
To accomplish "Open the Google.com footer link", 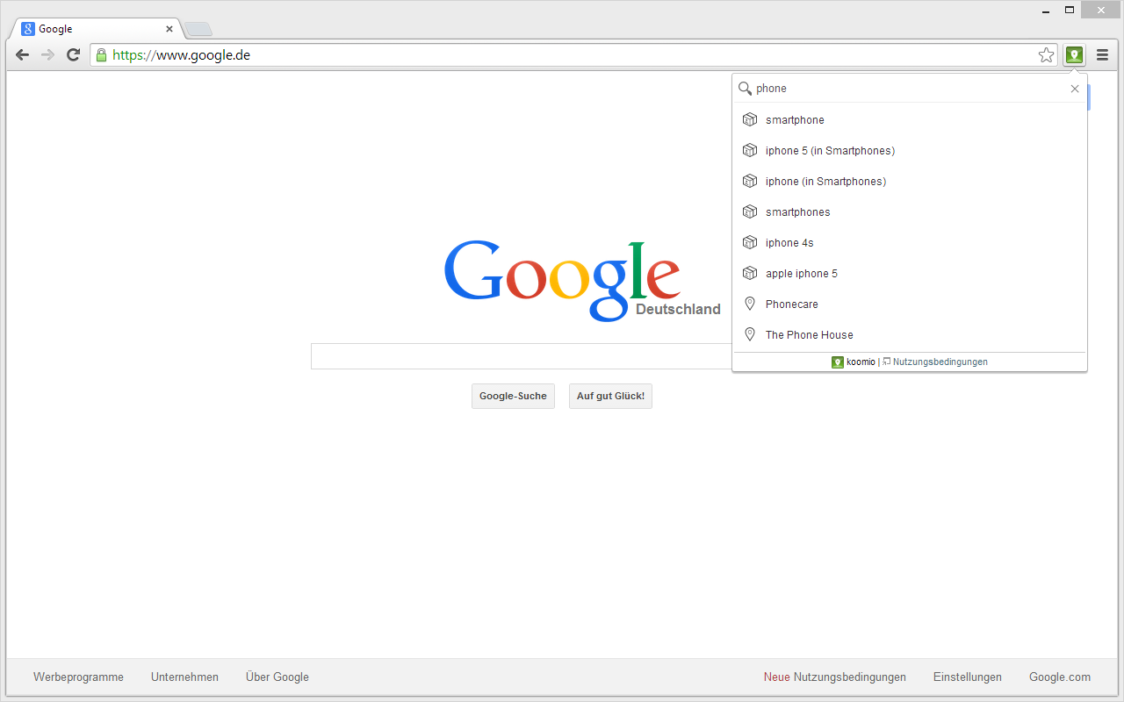I will pos(1060,677).
